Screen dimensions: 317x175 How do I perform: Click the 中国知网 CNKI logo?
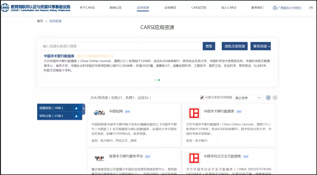(99, 113)
